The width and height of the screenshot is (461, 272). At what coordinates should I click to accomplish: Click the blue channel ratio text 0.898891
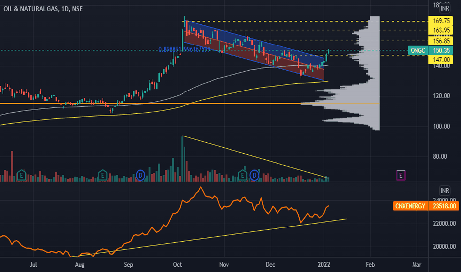(x=184, y=49)
